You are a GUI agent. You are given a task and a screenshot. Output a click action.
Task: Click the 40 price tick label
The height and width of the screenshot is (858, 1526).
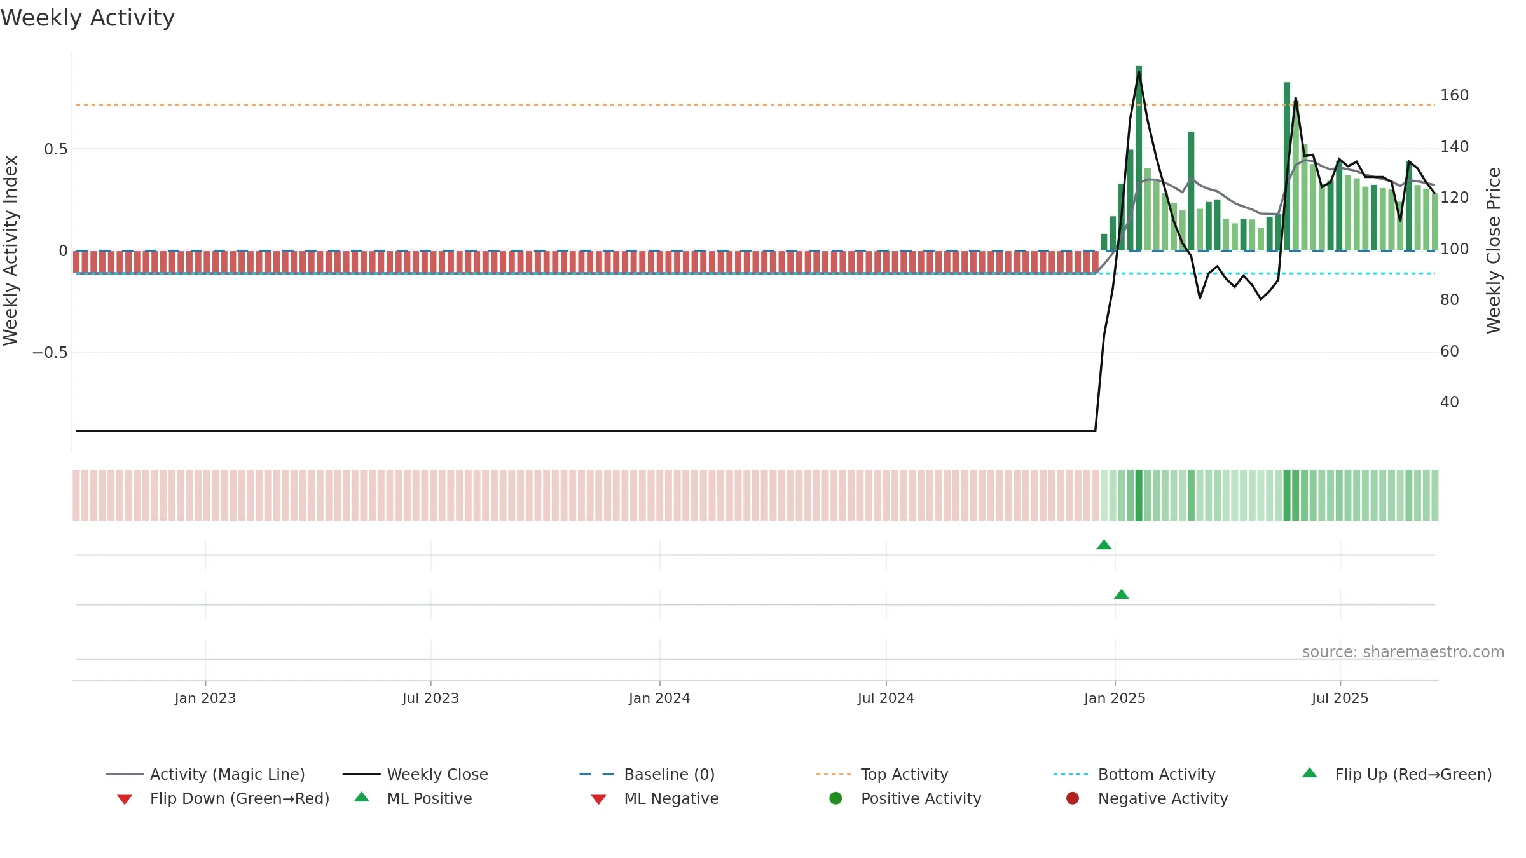(x=1450, y=402)
